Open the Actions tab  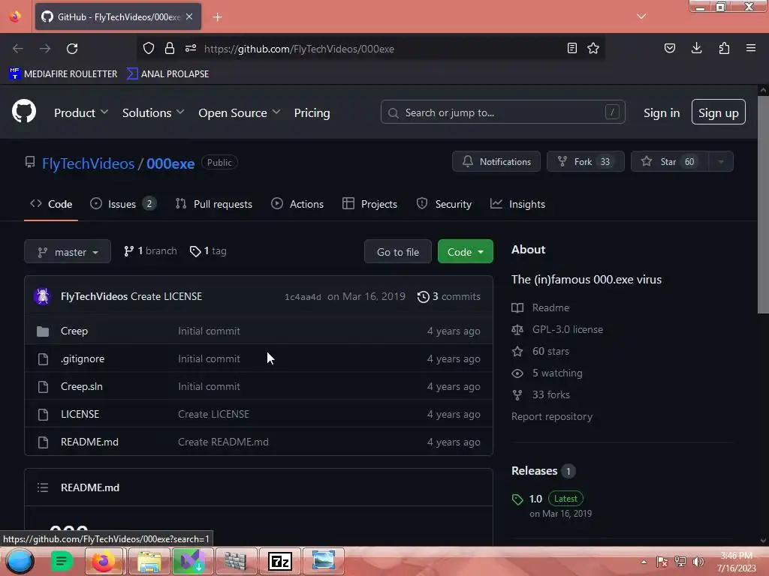[x=297, y=204]
